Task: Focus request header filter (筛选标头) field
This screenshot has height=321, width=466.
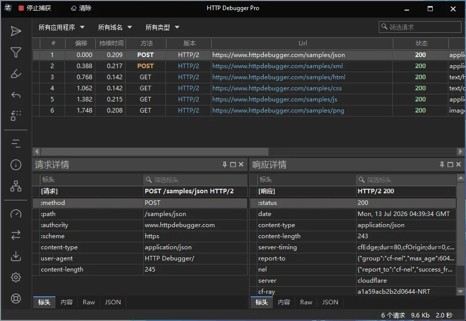Action: pyautogui.click(x=195, y=180)
